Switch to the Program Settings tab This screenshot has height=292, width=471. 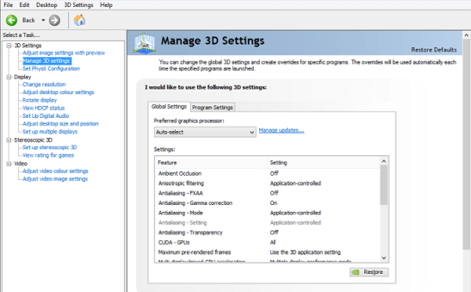tap(213, 108)
